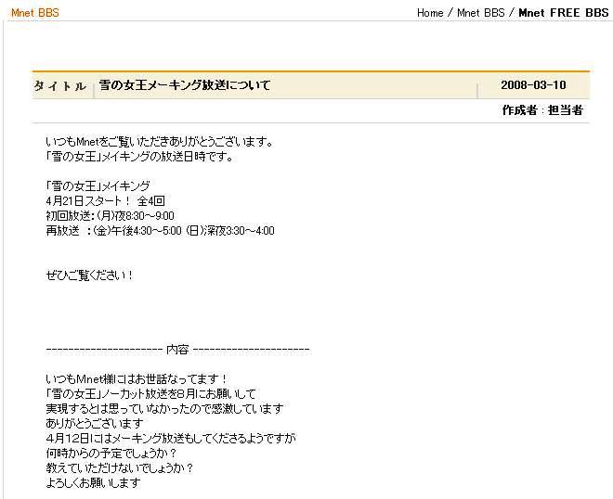Open Mnet BBS in the breadcrumb path
Viewport: 613px width, 499px height.
[481, 12]
